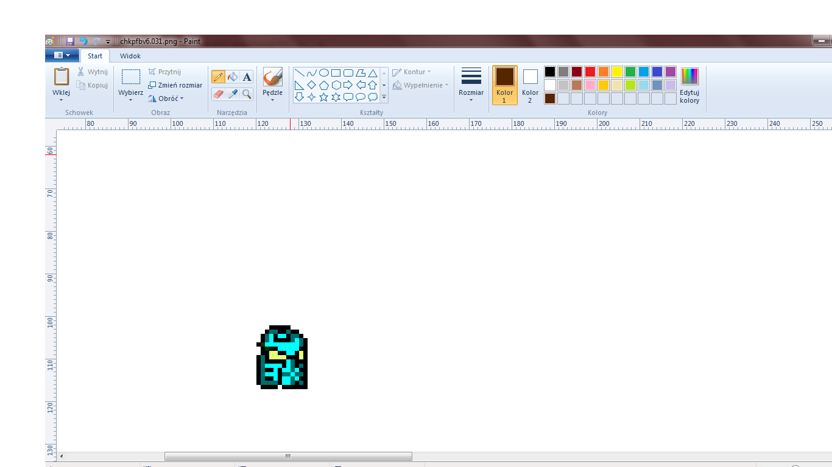Choose the Diamond shape

(x=312, y=85)
